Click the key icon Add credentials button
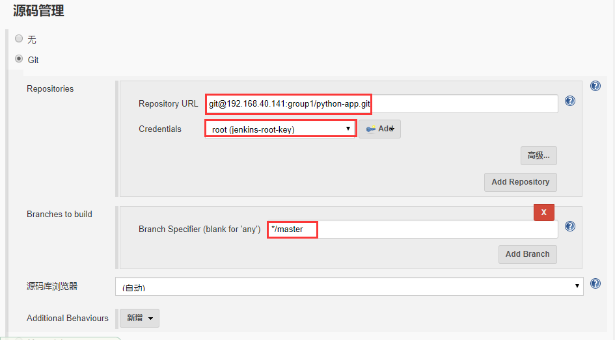Image resolution: width=615 pixels, height=340 pixels. [379, 129]
